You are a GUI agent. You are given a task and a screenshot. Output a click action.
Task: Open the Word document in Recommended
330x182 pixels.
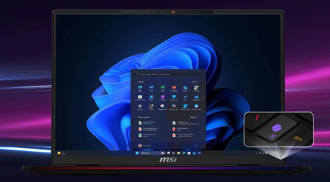(x=186, y=123)
